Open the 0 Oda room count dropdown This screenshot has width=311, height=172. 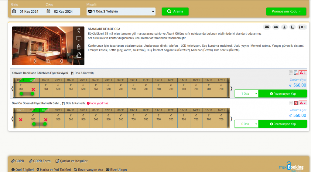pyautogui.click(x=246, y=124)
